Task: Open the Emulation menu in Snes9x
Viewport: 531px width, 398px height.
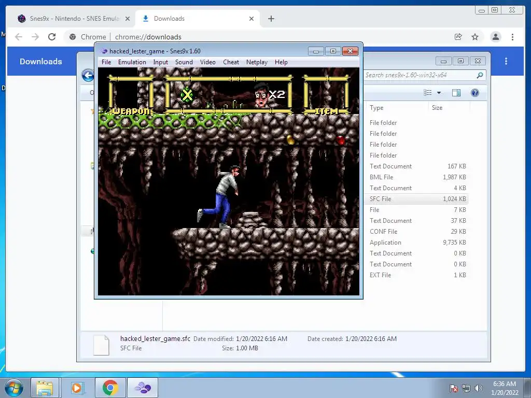Action: [x=132, y=62]
